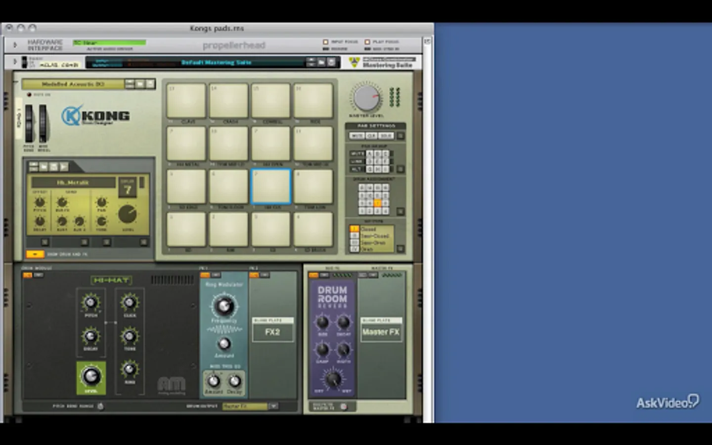Screen dimensions: 712x445
Task: Assign pad to Link group D
Action: (369, 161)
